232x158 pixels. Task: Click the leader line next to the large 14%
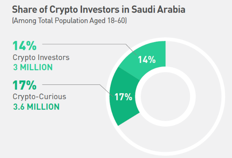82,43
